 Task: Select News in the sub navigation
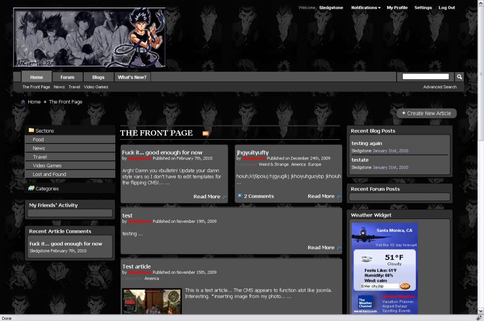(59, 87)
